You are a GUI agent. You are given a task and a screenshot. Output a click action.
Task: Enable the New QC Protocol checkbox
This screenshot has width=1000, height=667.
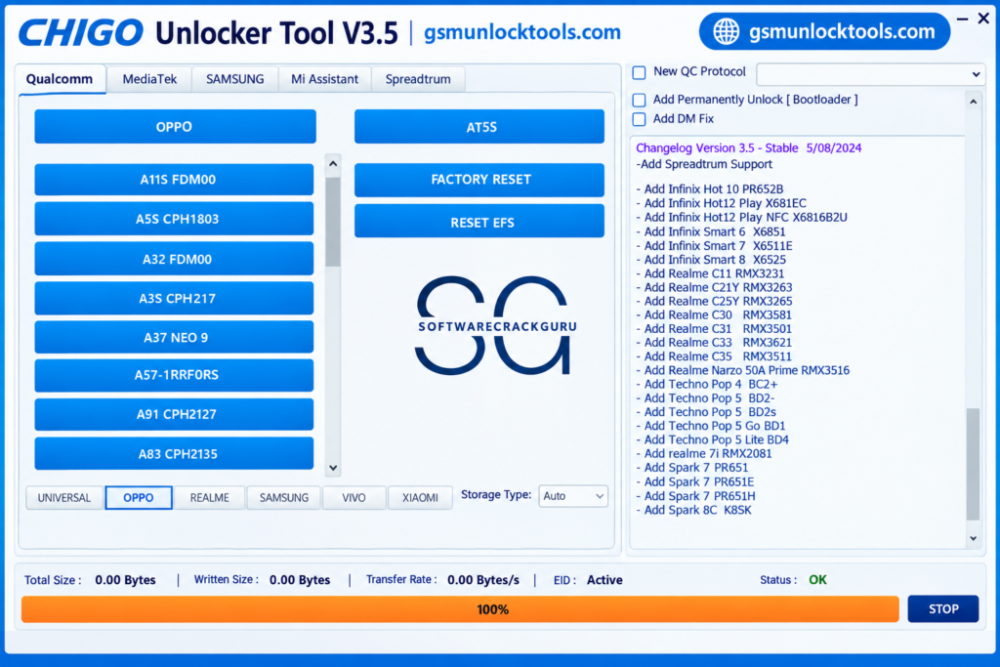coord(639,72)
